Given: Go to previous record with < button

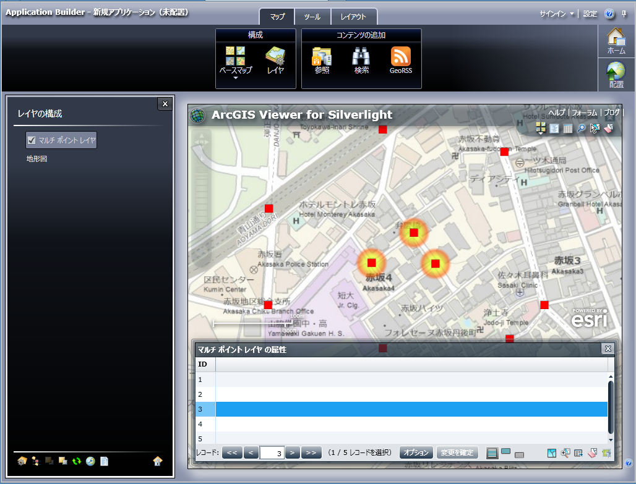Looking at the screenshot, I should tap(251, 452).
